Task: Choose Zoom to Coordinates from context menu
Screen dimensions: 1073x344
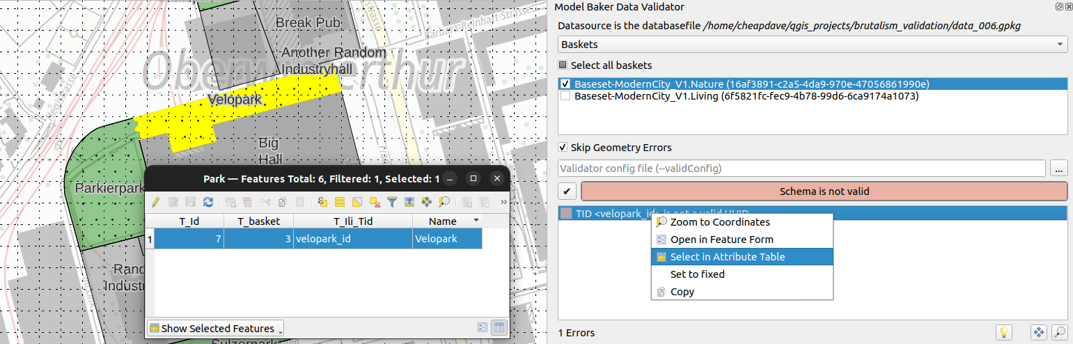Action: click(x=719, y=222)
